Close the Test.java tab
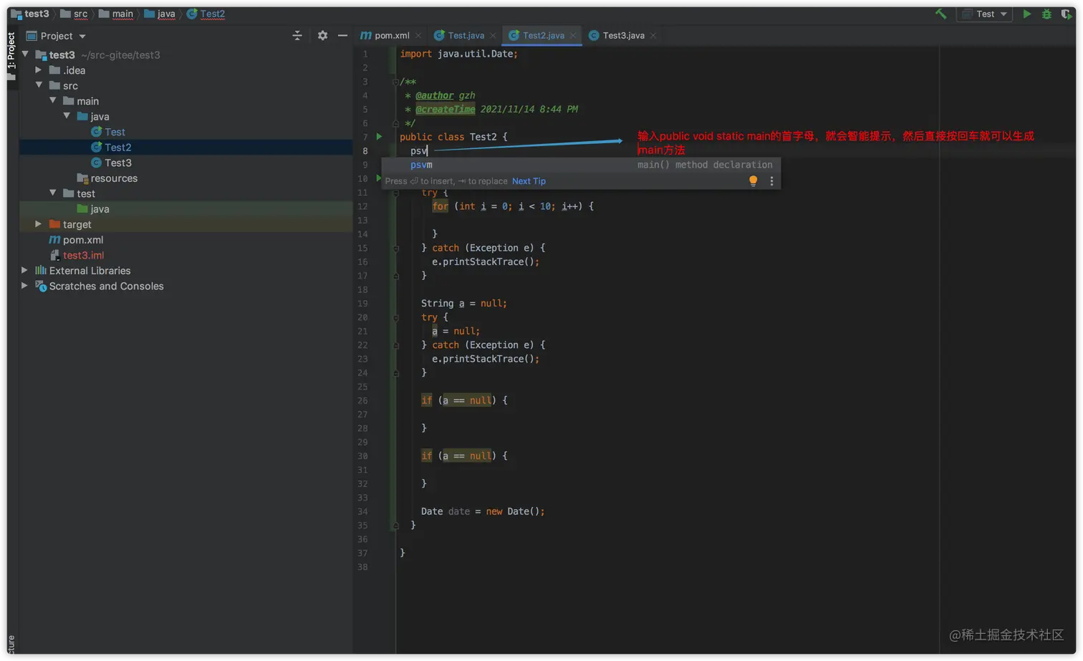Image resolution: width=1083 pixels, height=661 pixels. (493, 36)
